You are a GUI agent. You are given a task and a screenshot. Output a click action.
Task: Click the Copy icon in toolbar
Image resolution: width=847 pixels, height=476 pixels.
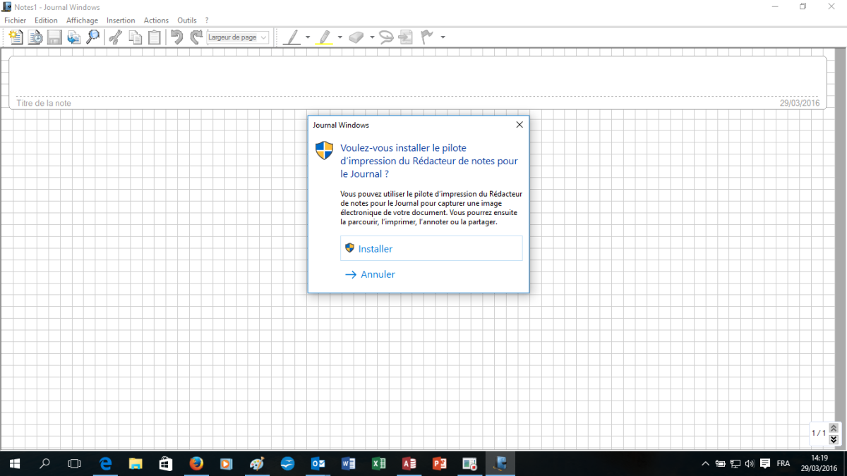[136, 37]
